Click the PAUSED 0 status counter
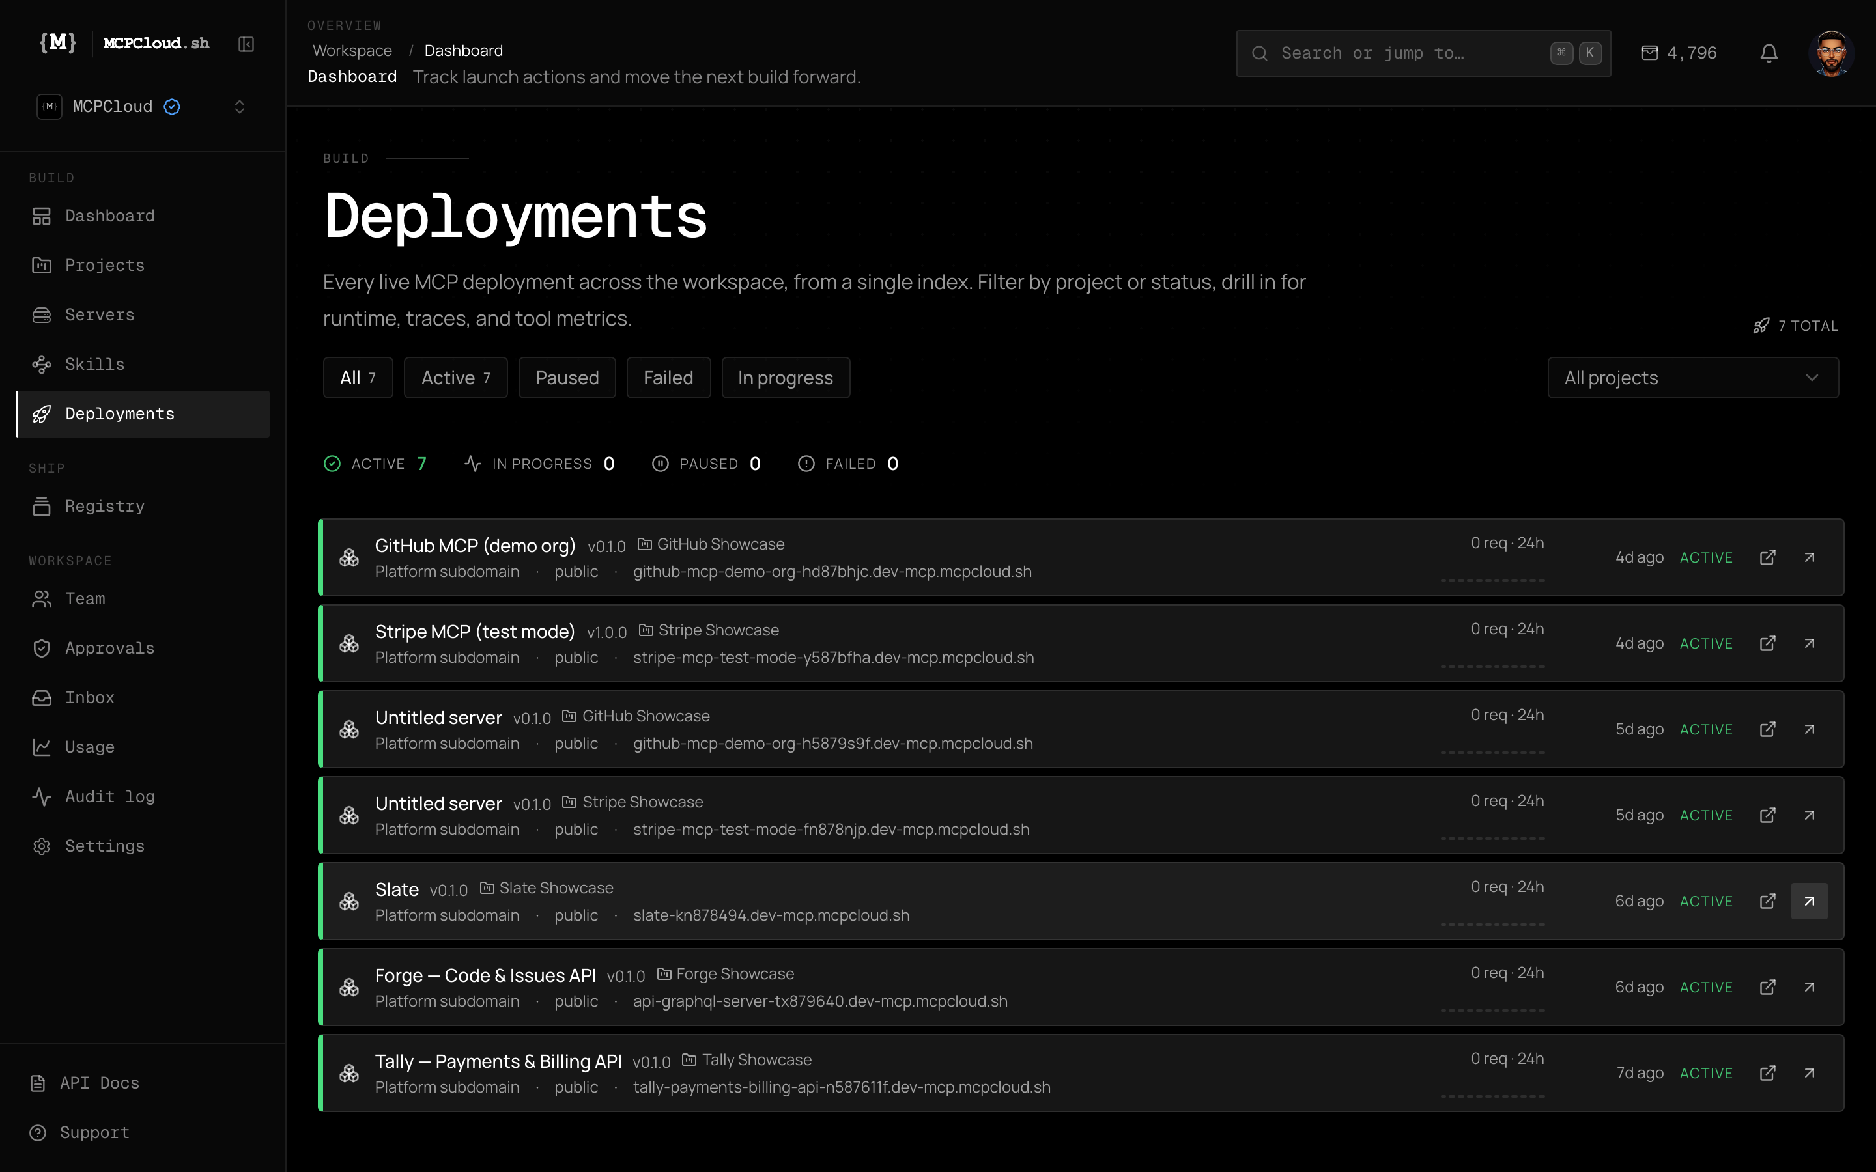1876x1172 pixels. [706, 464]
